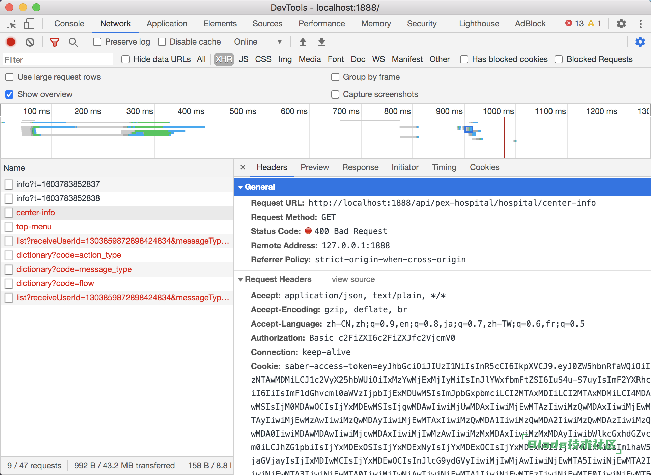Check Has blocked cookies
This screenshot has height=475, width=651.
point(464,59)
